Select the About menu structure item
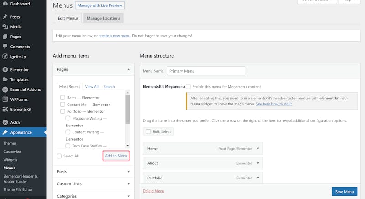Screen dimensions: 365x199 pyautogui.click(x=203, y=163)
